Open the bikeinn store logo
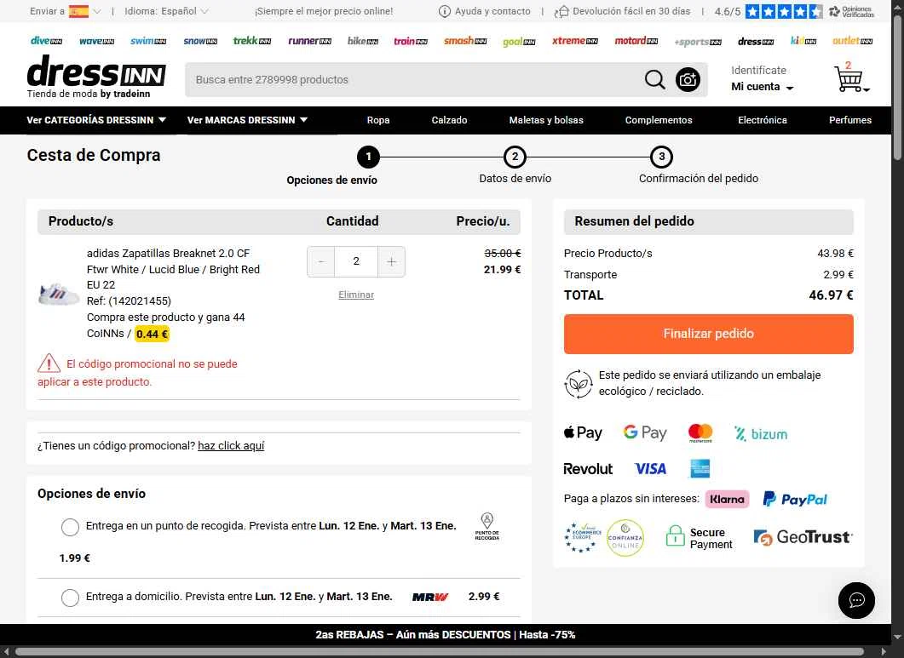This screenshot has width=904, height=658. coord(363,41)
